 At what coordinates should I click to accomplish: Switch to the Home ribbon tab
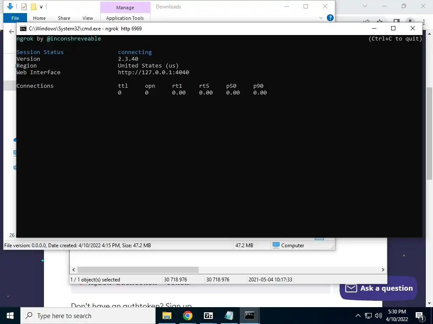39,18
